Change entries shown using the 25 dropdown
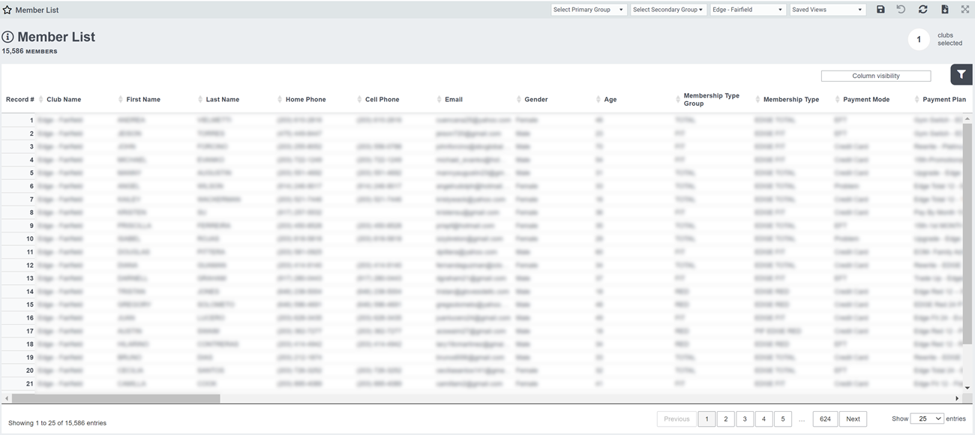Viewport: 975px width, 435px height. (x=928, y=418)
